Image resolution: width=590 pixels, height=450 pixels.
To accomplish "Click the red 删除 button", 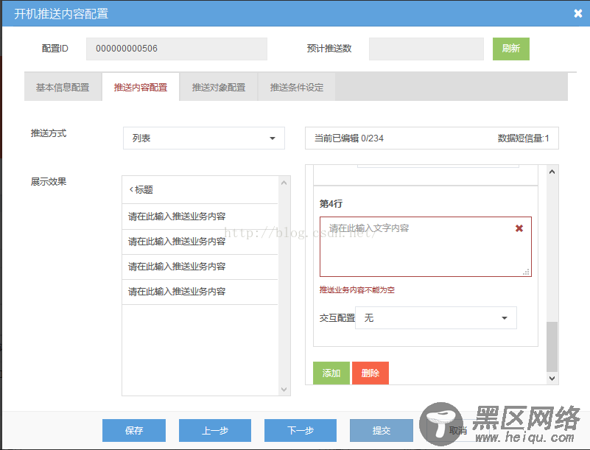I will [370, 373].
